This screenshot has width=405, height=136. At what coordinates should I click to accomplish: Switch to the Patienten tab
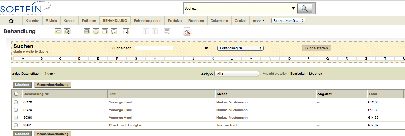tap(89, 21)
